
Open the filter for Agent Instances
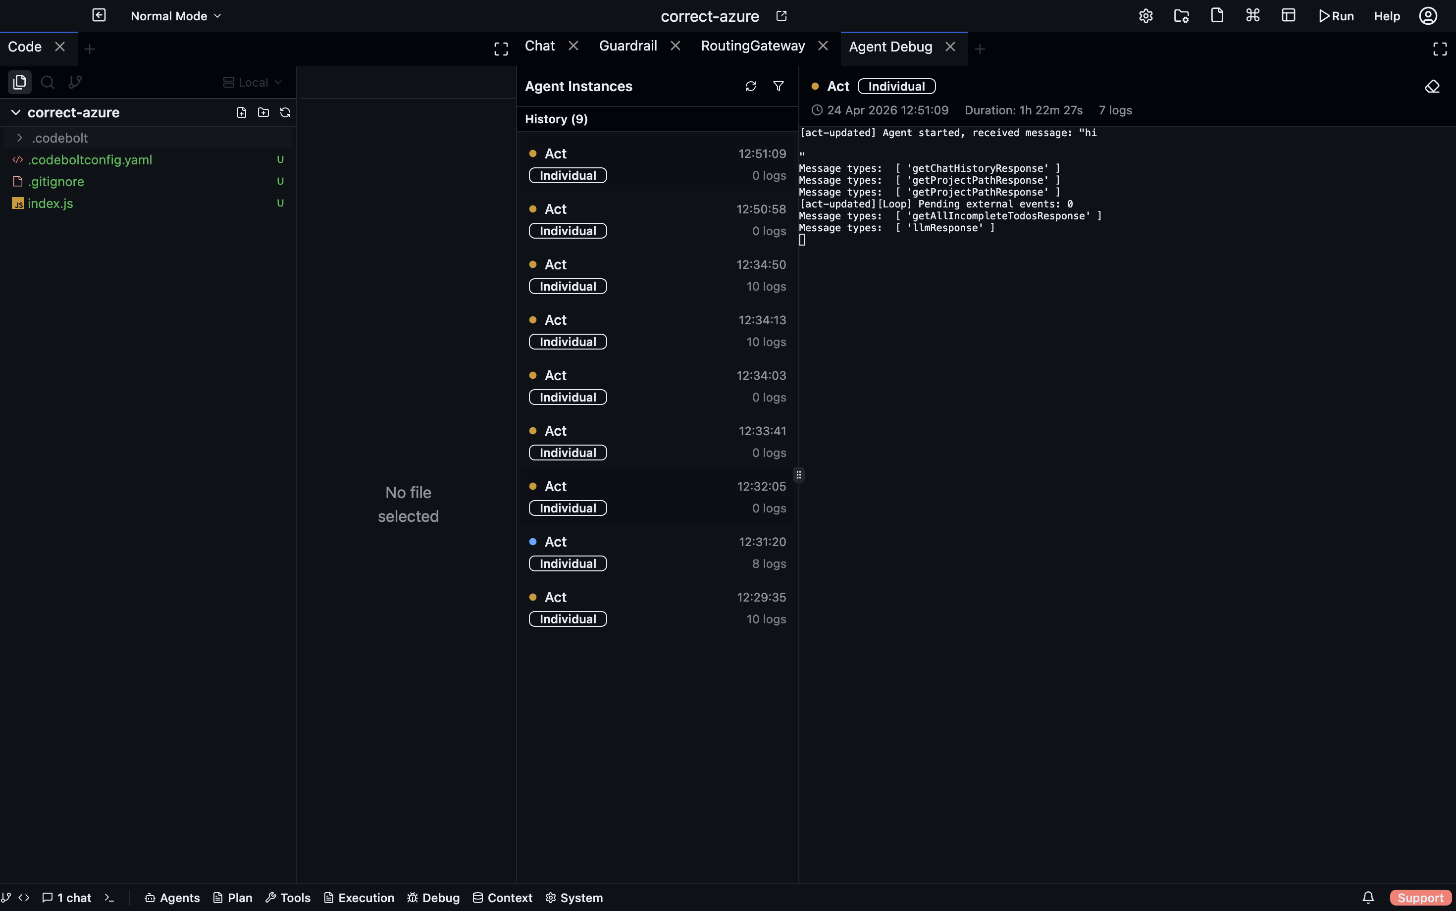pos(778,86)
